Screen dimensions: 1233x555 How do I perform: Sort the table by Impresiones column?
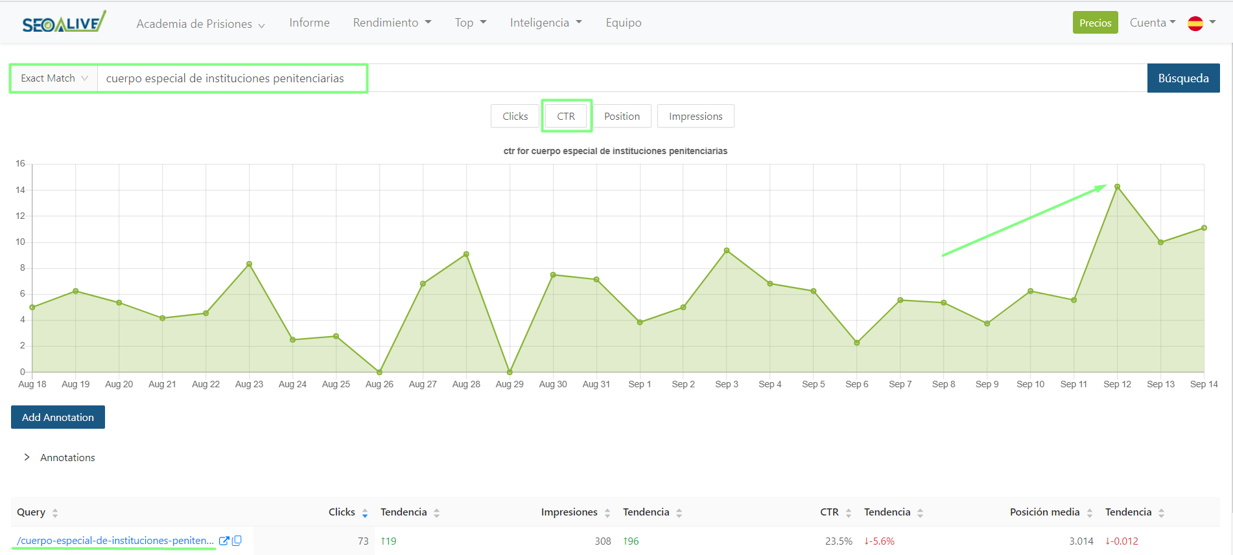(x=607, y=513)
